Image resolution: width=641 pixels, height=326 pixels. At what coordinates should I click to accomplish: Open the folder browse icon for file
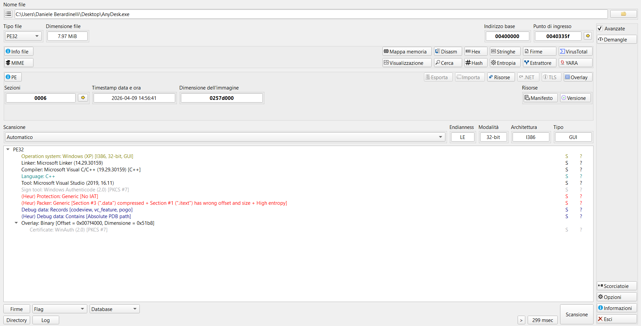623,14
